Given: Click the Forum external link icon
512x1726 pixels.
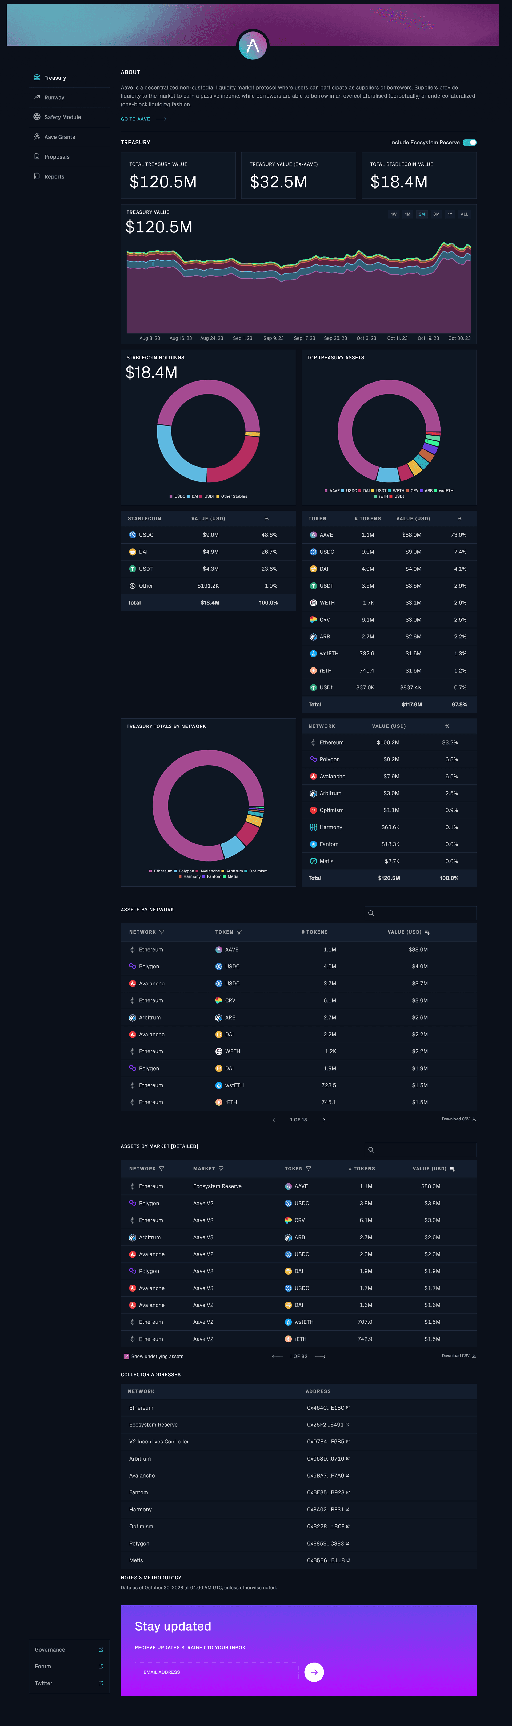Looking at the screenshot, I should [x=101, y=1666].
